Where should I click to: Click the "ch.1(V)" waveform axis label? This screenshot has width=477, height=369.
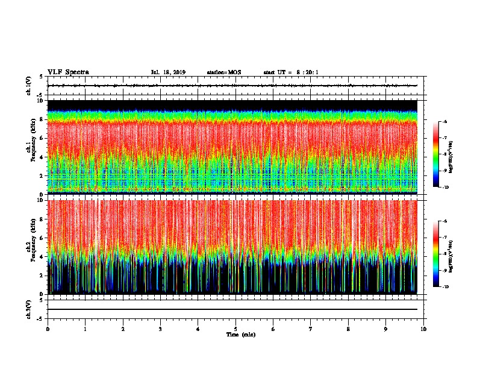pyautogui.click(x=29, y=86)
